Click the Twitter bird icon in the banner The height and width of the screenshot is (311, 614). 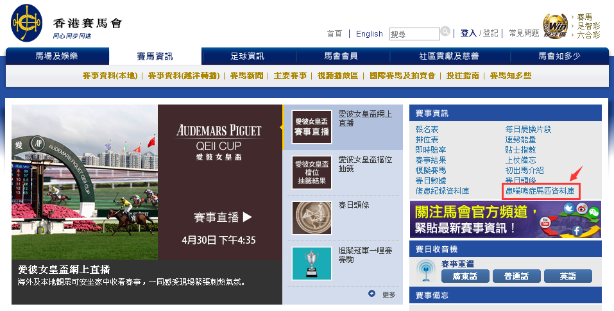click(x=568, y=208)
